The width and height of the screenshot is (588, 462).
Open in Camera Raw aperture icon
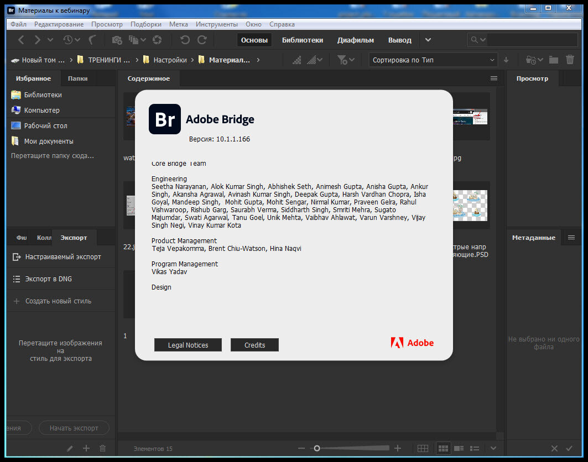[x=157, y=40]
